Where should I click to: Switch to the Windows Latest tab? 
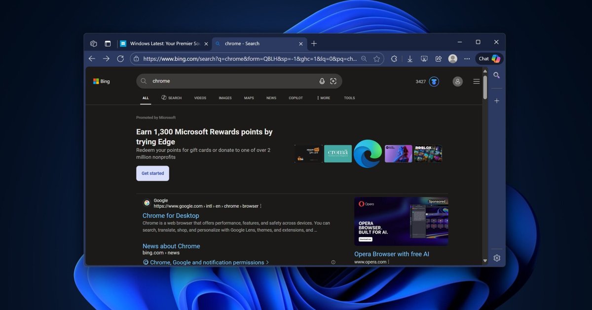pyautogui.click(x=163, y=43)
